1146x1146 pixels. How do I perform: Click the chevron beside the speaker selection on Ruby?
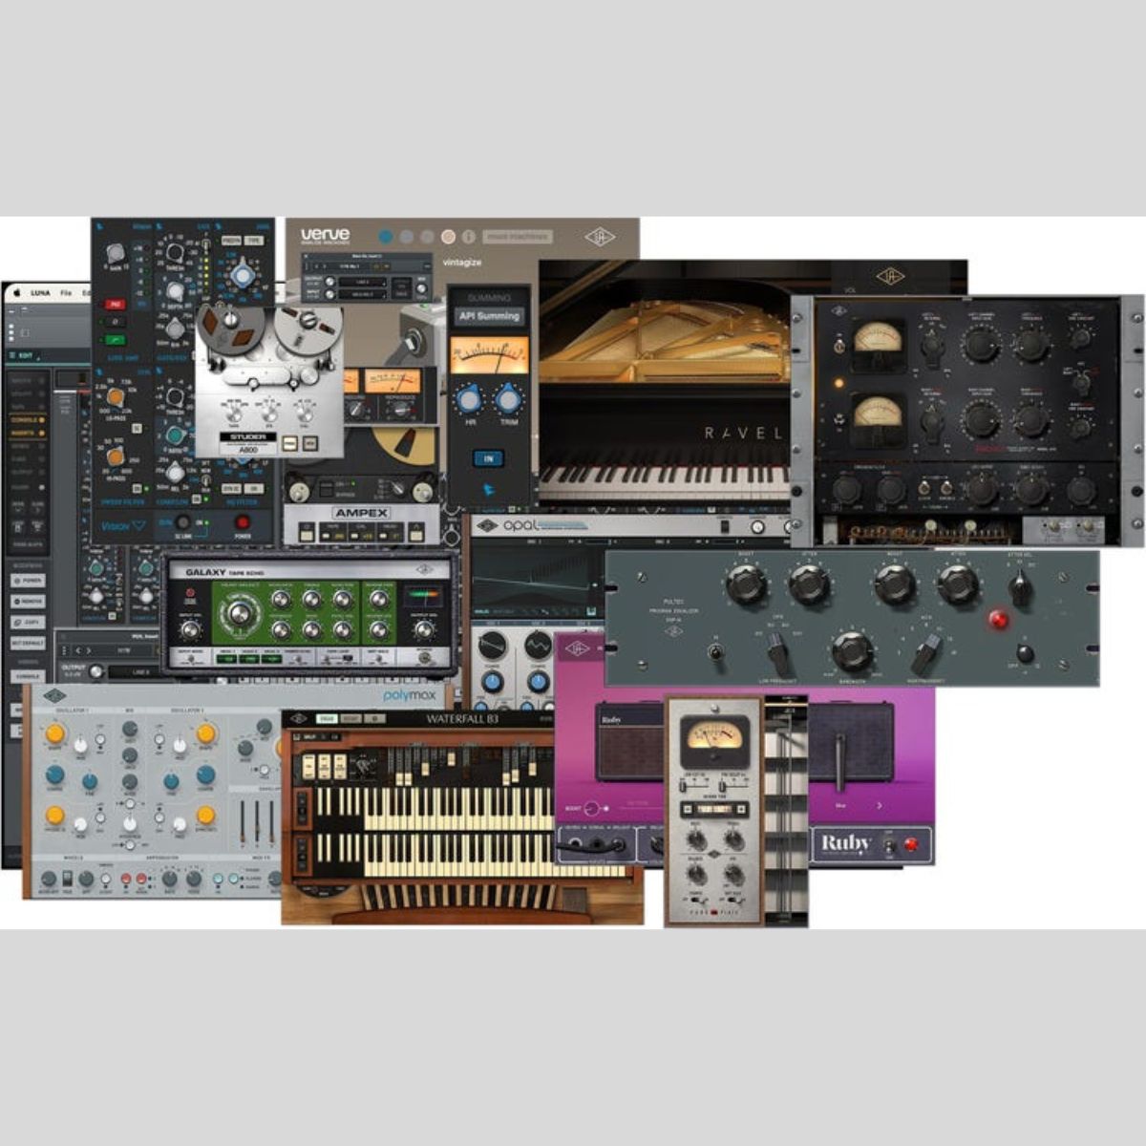tap(880, 806)
